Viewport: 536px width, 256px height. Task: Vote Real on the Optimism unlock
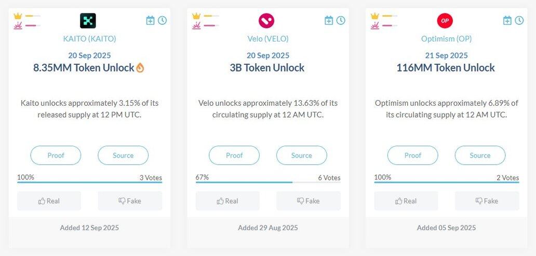[406, 201]
